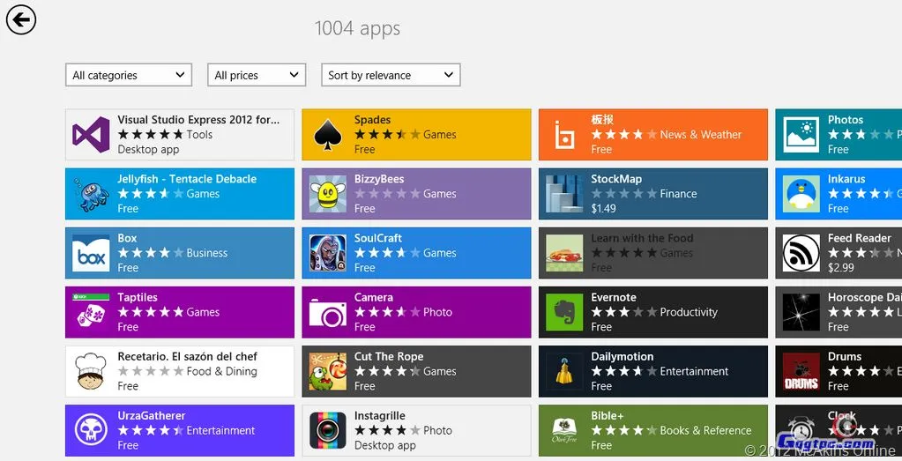
Task: Open the All categories dropdown
Action: (x=129, y=75)
